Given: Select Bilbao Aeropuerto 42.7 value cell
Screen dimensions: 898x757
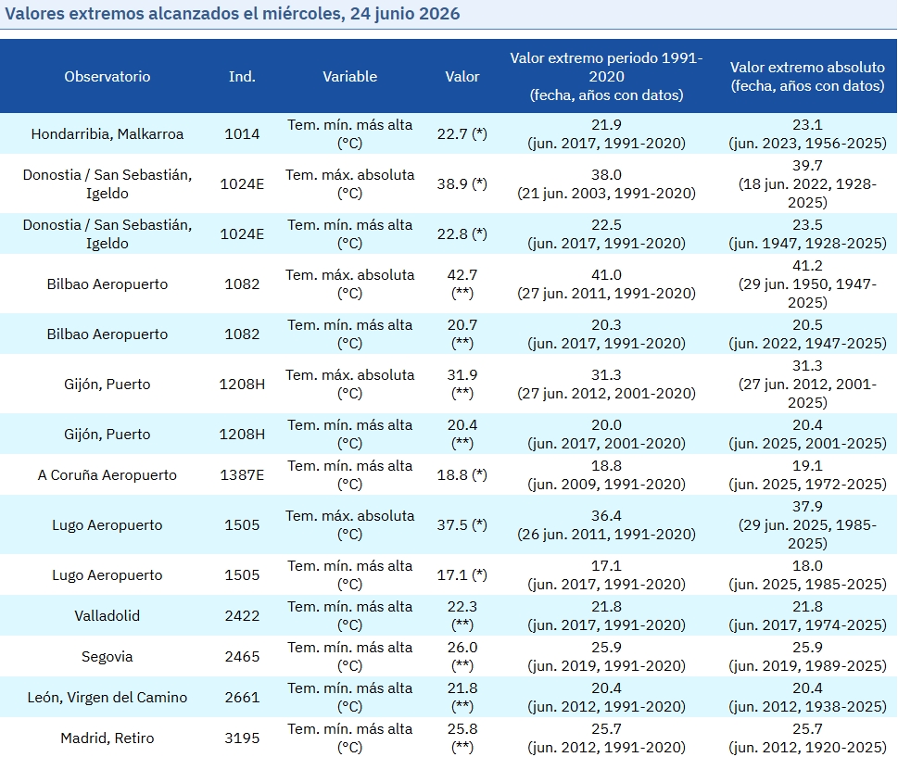Looking at the screenshot, I should pos(462,284).
